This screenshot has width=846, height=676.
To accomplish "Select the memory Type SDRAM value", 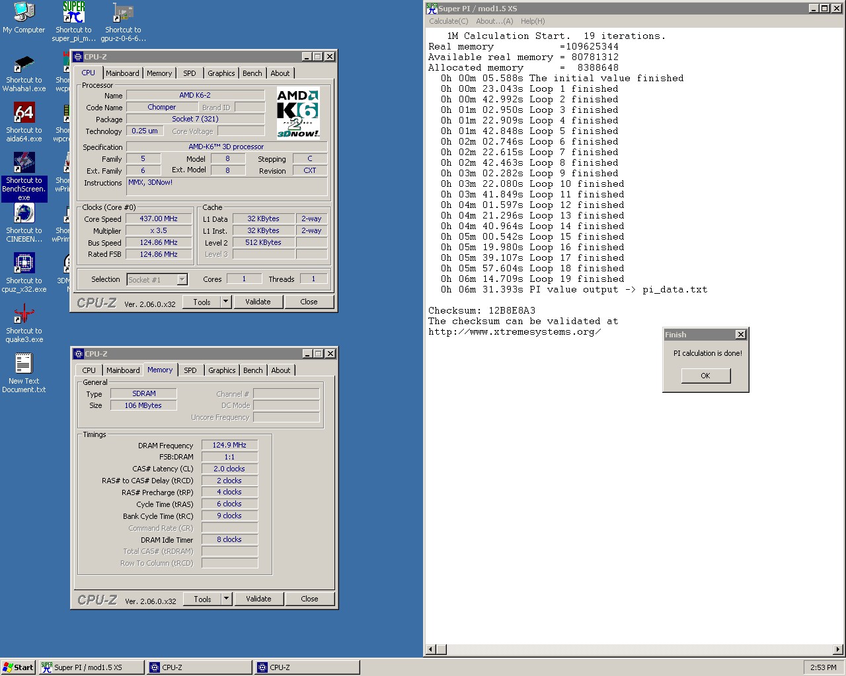I will (143, 393).
